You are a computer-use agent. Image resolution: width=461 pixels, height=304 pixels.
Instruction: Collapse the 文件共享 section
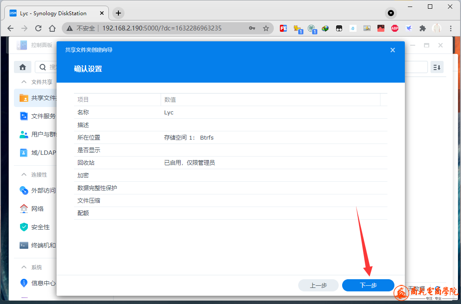[x=24, y=82]
